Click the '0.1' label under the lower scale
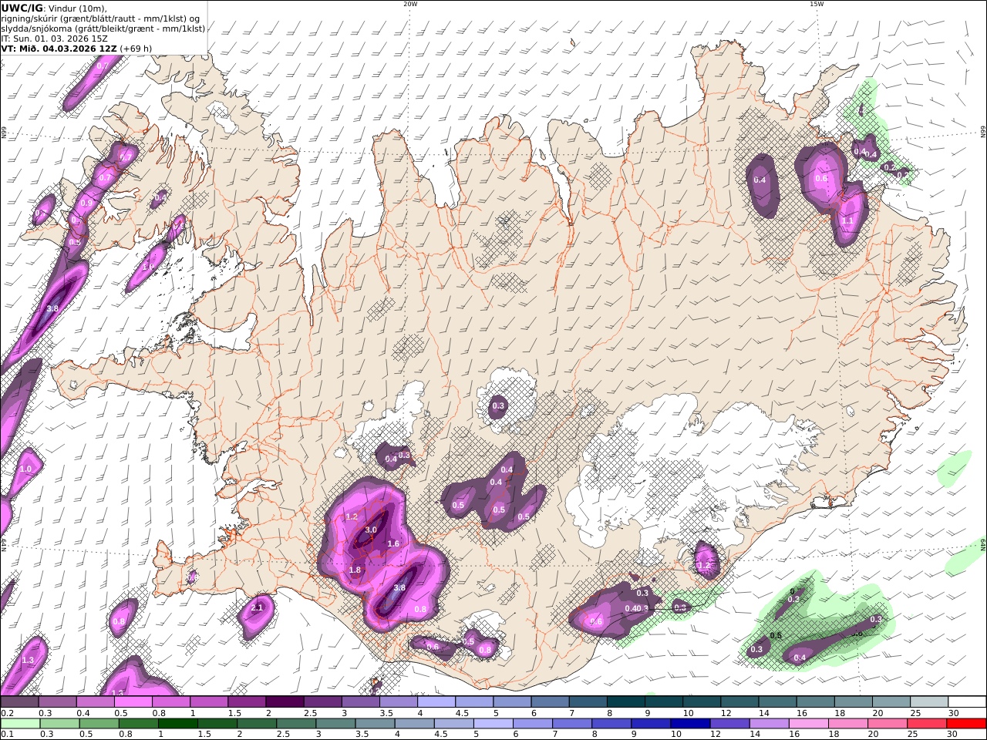 [6, 735]
